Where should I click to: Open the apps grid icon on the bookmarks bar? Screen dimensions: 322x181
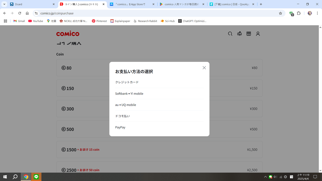click(5, 21)
